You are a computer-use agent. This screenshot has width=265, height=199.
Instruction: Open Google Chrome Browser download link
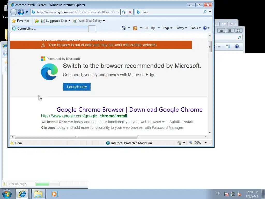[x=129, y=110]
